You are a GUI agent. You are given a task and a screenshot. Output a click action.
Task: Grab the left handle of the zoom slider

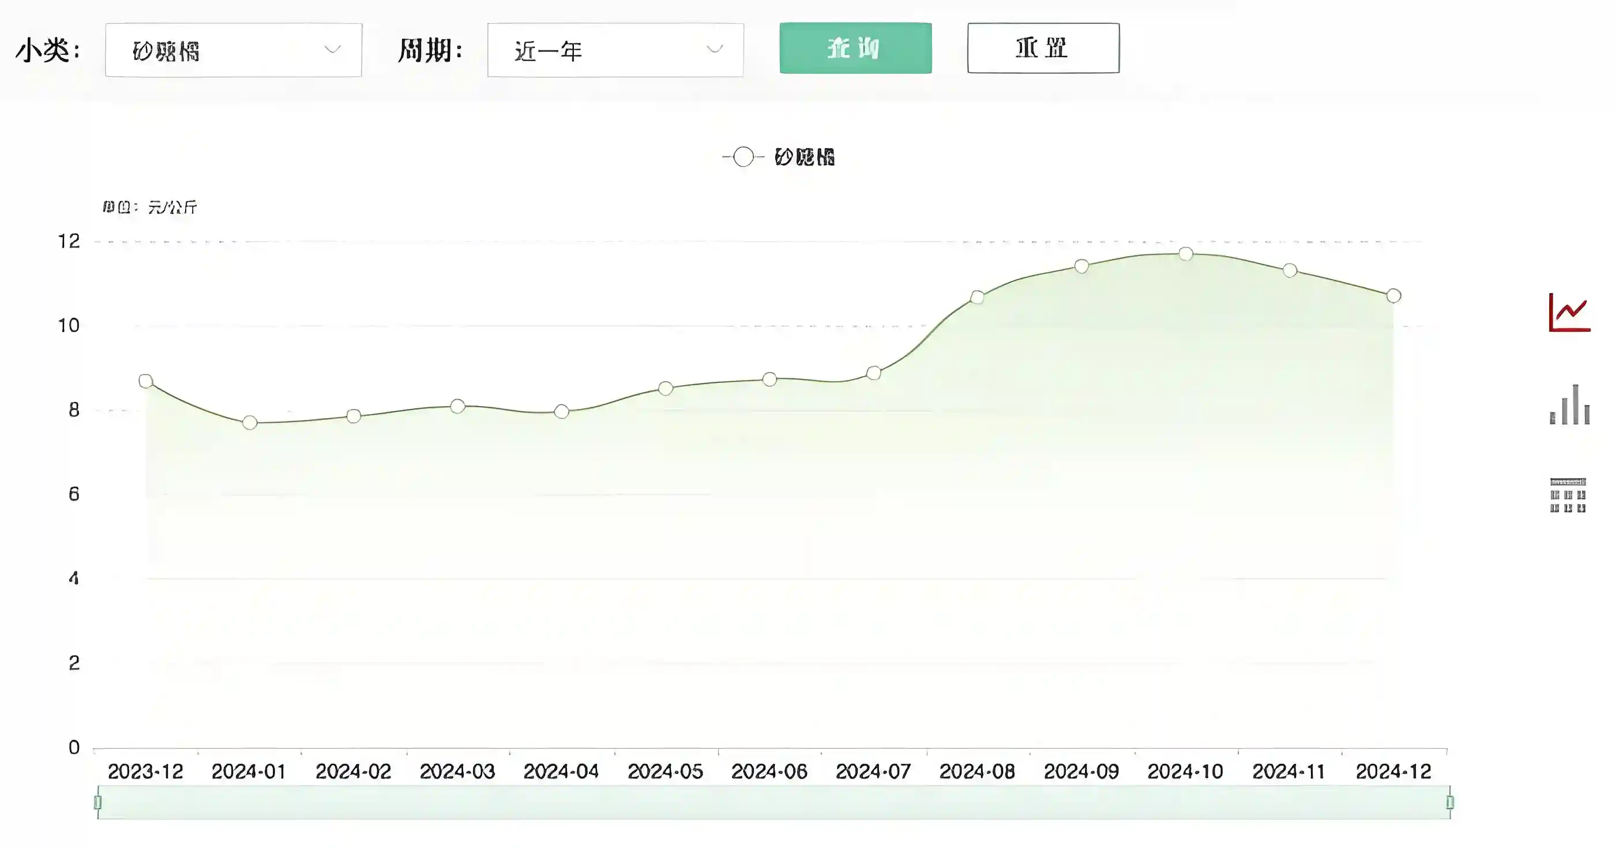click(98, 802)
